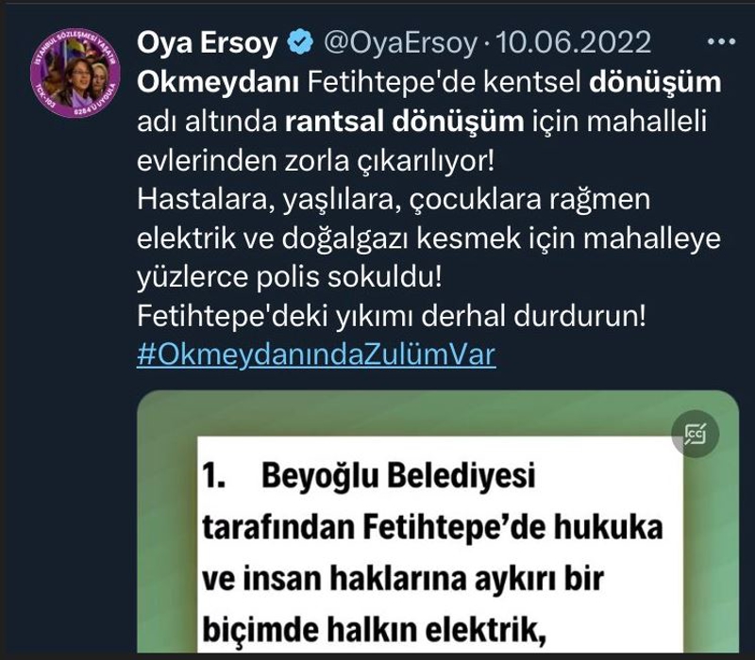The height and width of the screenshot is (660, 755).
Task: Click the line evlerinden zorla çıkarılıyor
Action: [316, 160]
